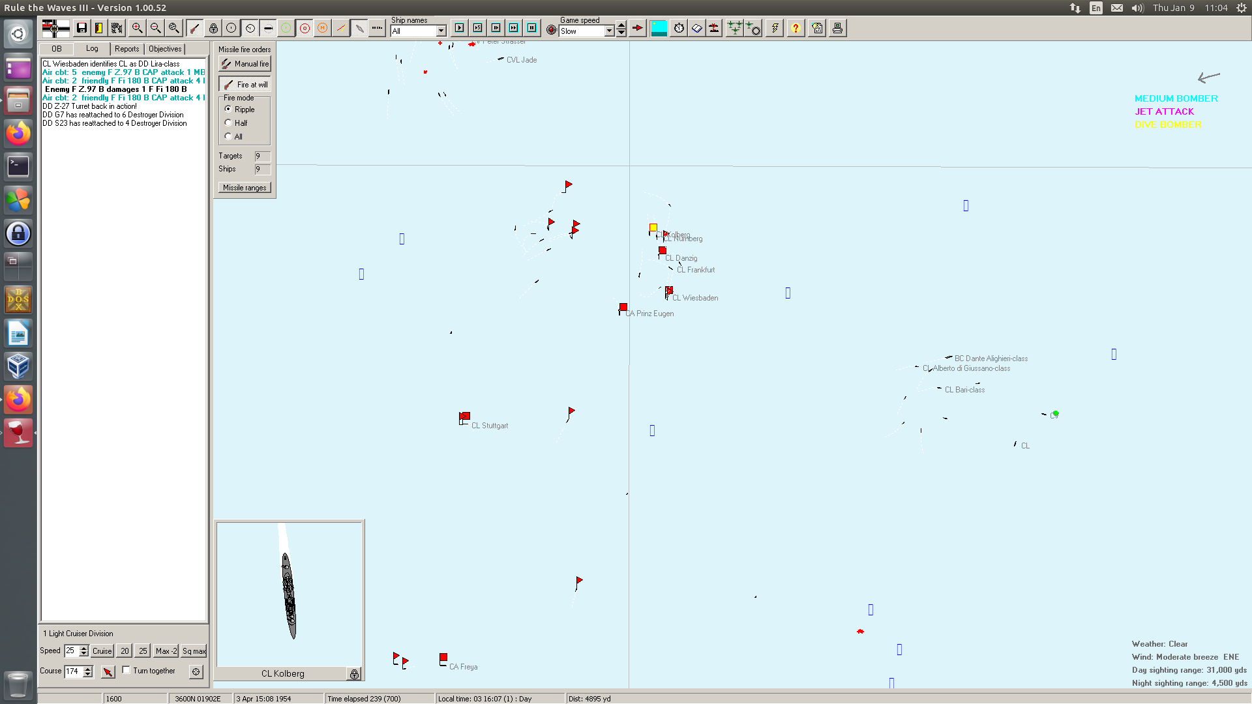This screenshot has height=704, width=1252.
Task: Click the red arrow course icon
Action: pyautogui.click(x=108, y=671)
